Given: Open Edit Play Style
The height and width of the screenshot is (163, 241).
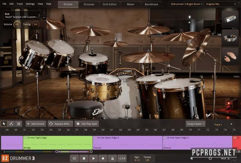Looking at the screenshot, I should [x=87, y=124].
